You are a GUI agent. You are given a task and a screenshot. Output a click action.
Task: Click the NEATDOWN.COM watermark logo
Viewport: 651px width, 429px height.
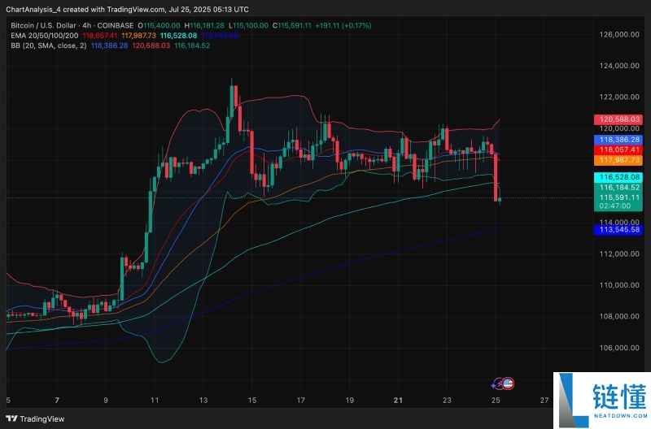601,400
